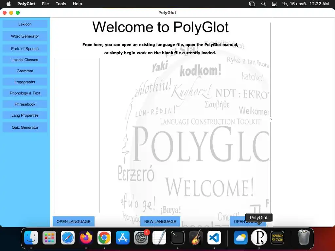Open Visual Studio Code in dock
Image resolution: width=335 pixels, height=251 pixels.
click(214, 238)
